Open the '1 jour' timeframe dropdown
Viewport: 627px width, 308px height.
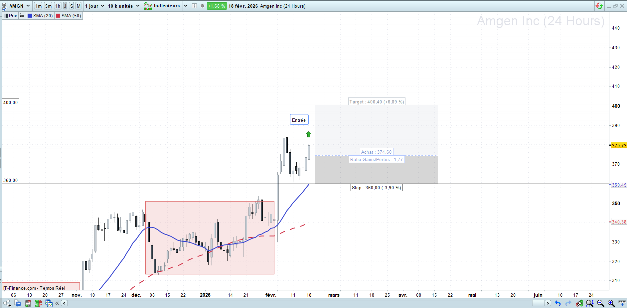[94, 6]
